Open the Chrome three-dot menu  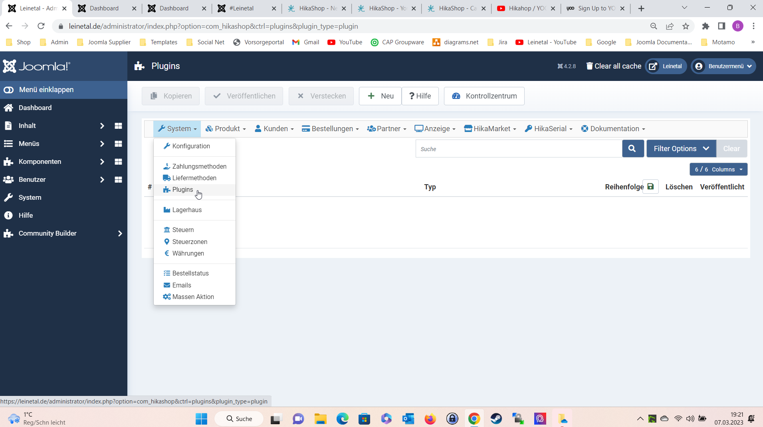click(x=754, y=26)
